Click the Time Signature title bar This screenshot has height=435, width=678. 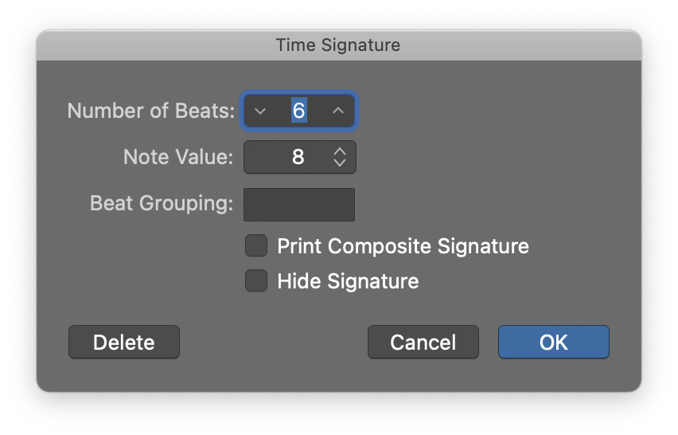338,45
